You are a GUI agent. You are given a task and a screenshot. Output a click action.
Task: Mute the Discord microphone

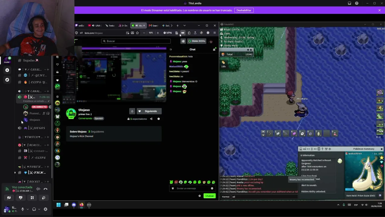tap(23, 209)
